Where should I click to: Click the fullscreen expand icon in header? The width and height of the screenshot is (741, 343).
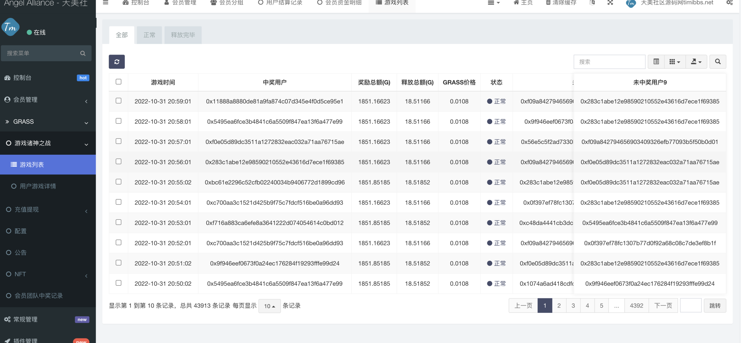610,3
